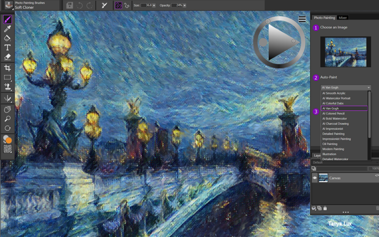The image size is (379, 237).
Task: Click the main color swatch in toolbox
Action: coord(9,140)
